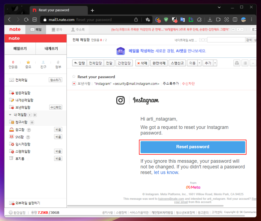Screen dimensions: 261x221
Task: Click the print icon in mail toolbar
Action: pos(237,63)
